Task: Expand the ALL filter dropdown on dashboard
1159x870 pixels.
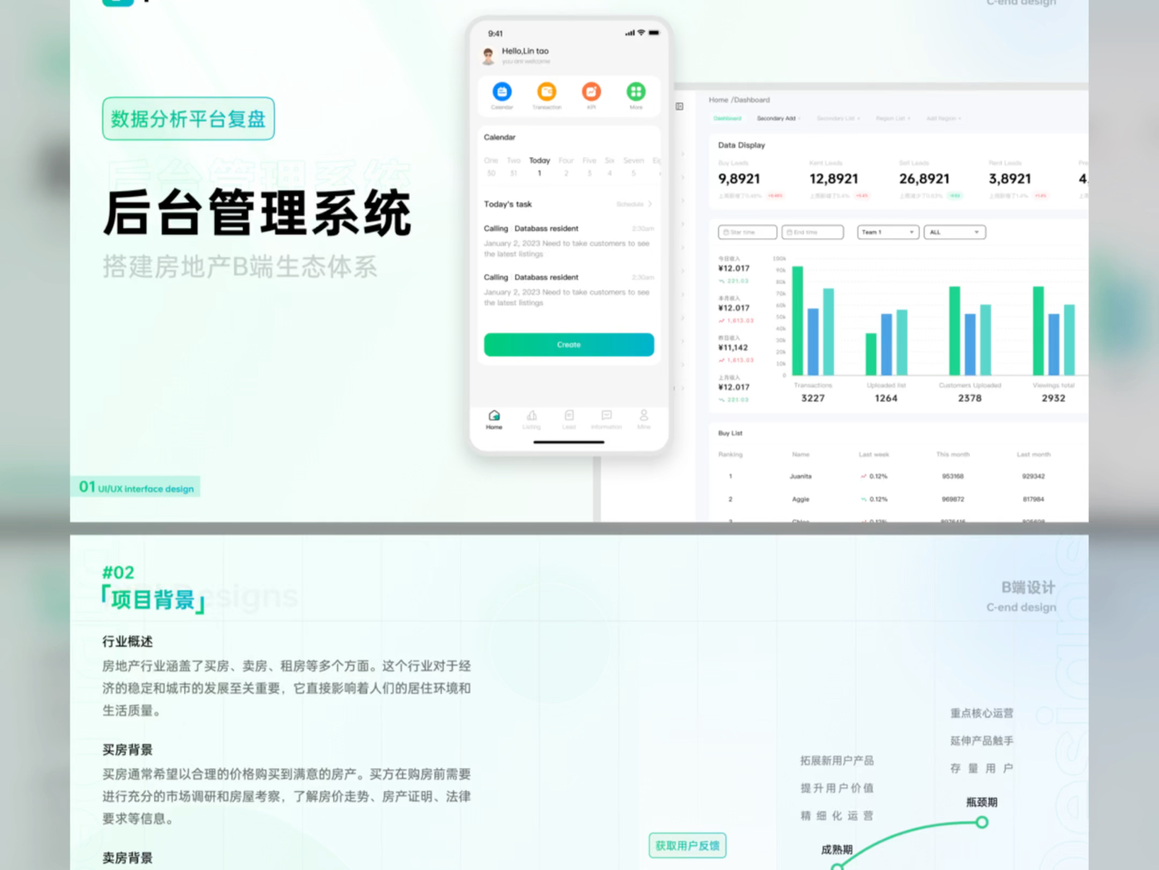Action: pos(954,232)
